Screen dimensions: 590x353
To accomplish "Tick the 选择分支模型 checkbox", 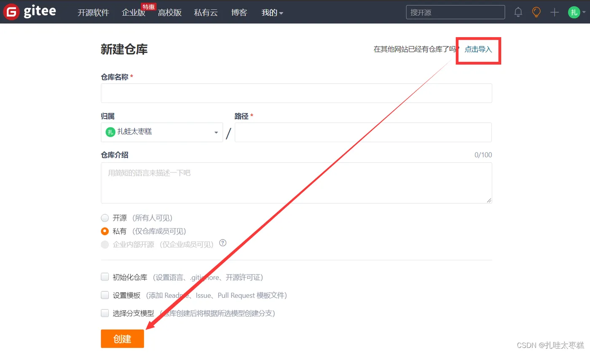I will coord(105,313).
